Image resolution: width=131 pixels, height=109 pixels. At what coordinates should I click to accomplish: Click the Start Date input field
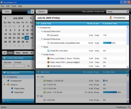tap(9, 66)
